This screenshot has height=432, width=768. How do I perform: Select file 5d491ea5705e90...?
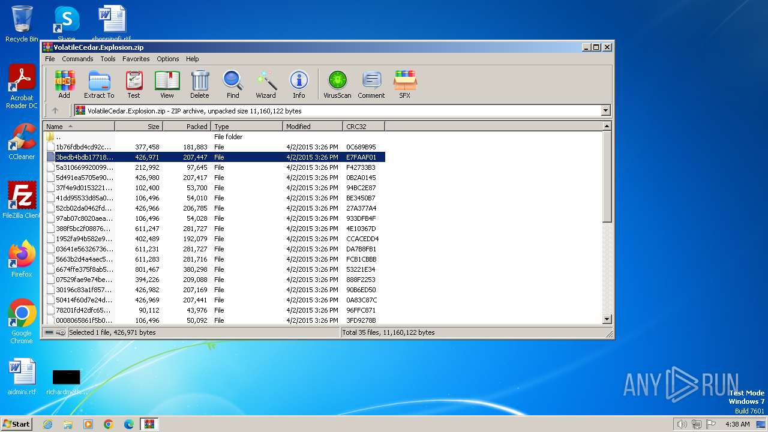pos(214,178)
